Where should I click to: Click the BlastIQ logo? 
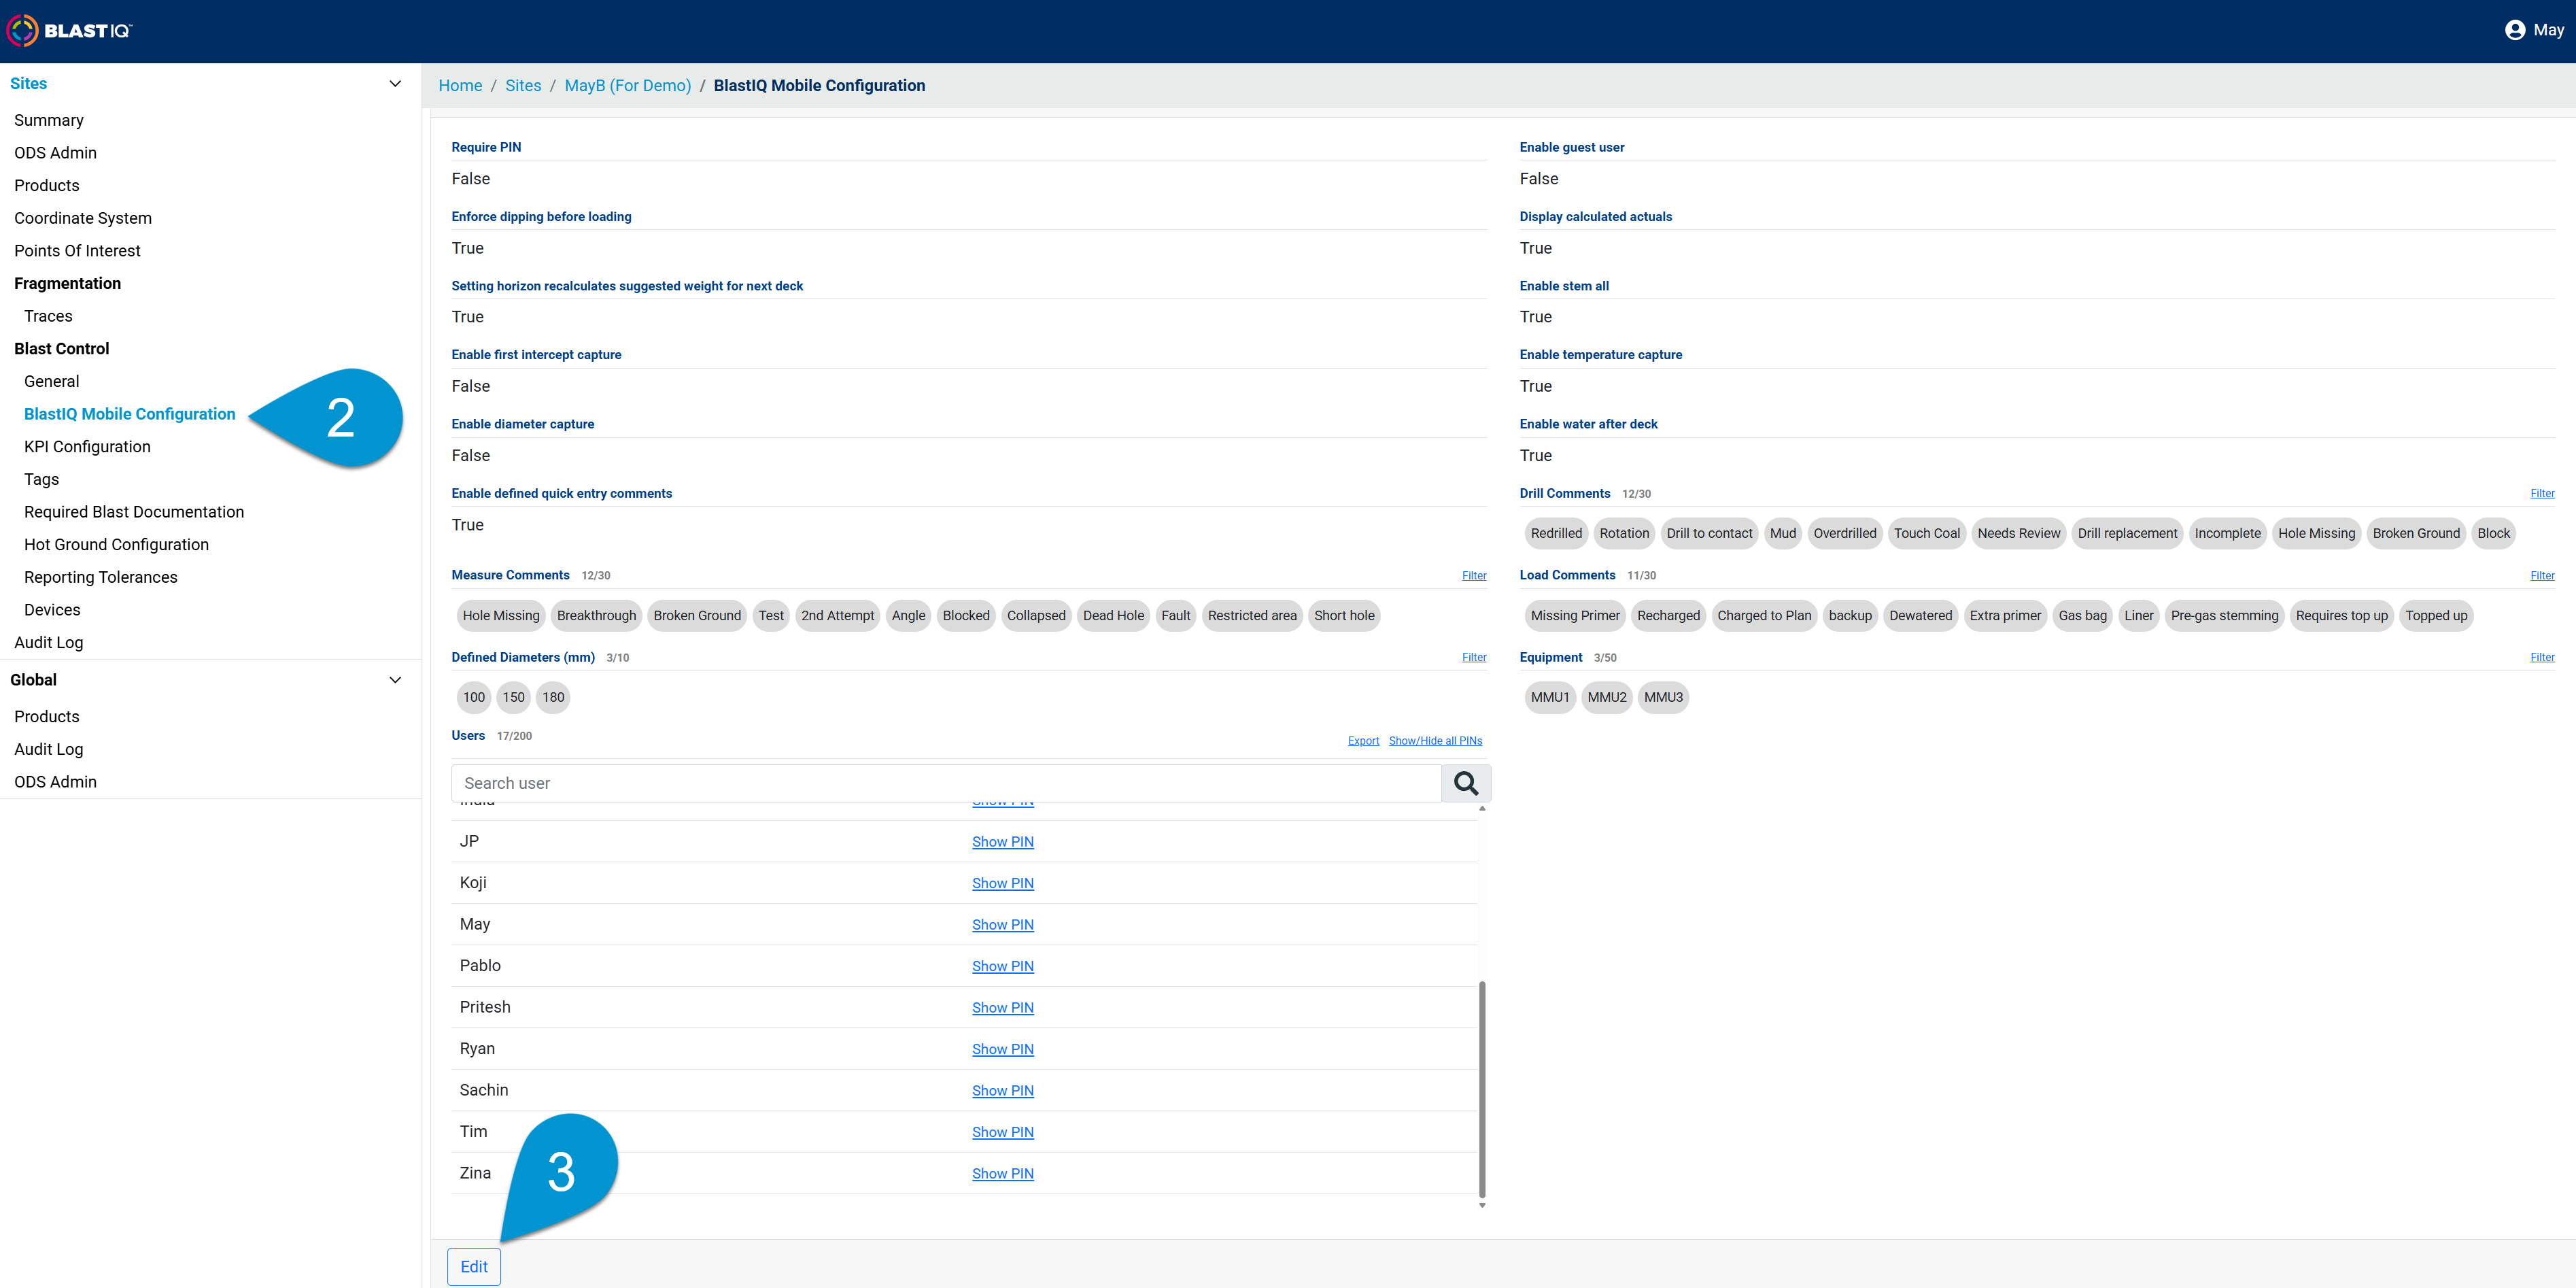[x=70, y=31]
